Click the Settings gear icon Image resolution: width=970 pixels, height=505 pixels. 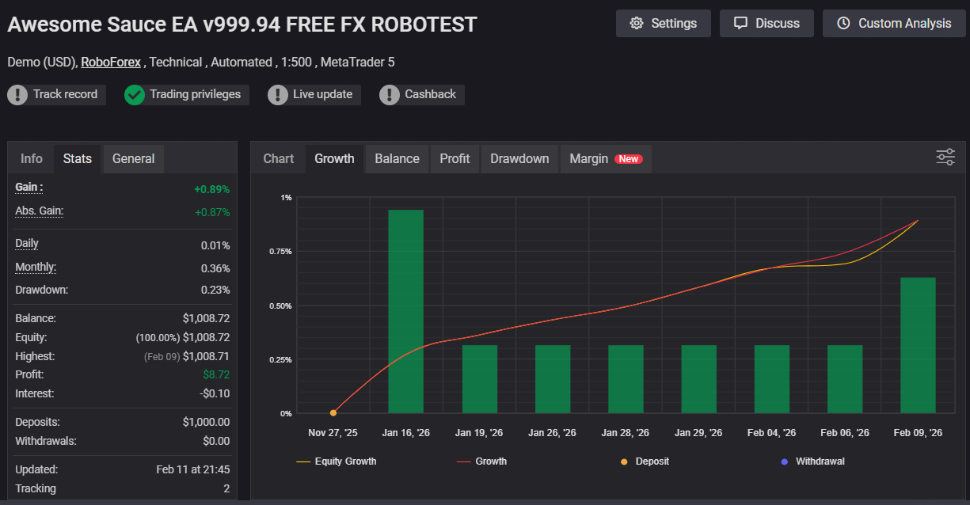click(637, 23)
